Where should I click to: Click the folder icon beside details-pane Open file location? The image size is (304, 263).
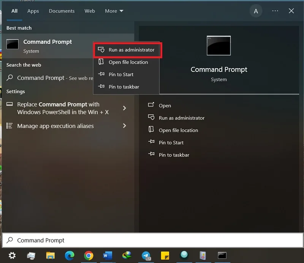pos(151,129)
